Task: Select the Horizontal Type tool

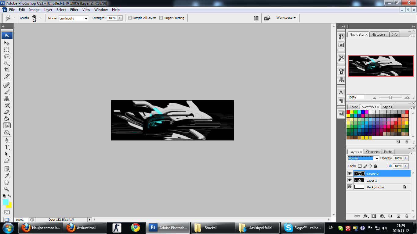Action: [7, 147]
